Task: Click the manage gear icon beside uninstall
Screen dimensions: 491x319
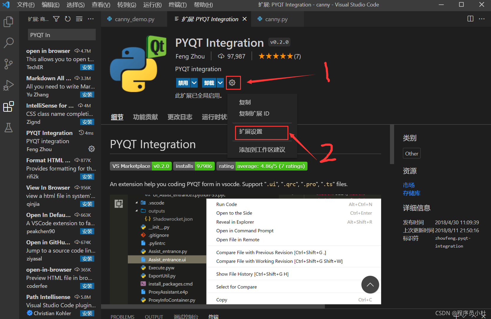Action: coord(232,83)
